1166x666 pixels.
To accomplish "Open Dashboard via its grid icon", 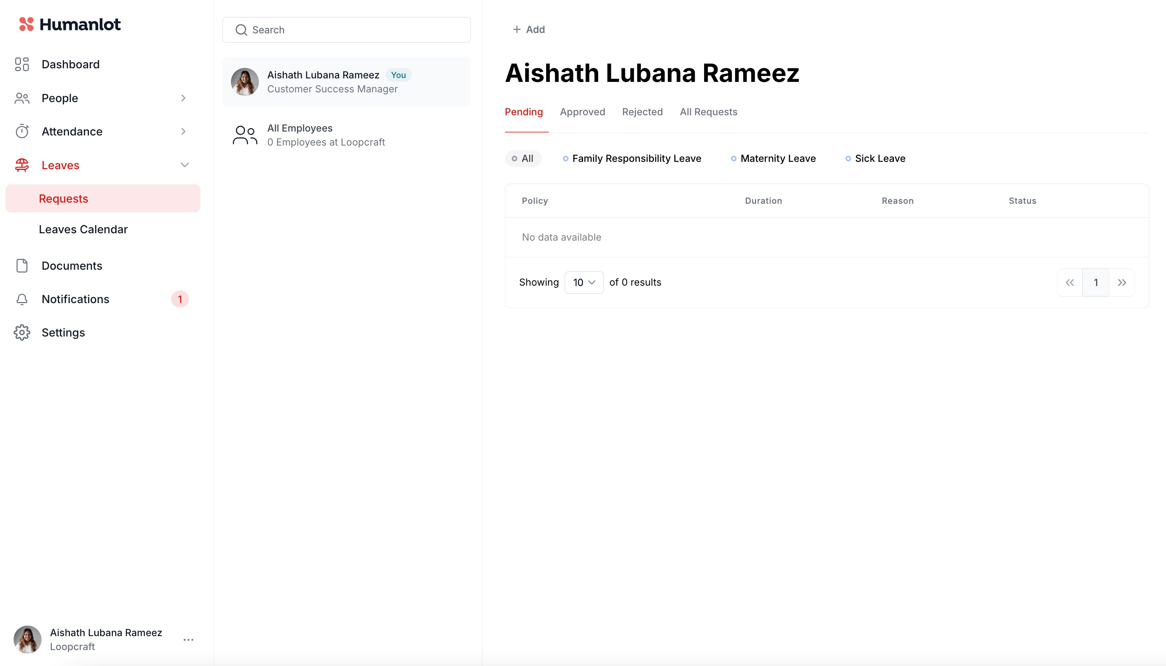I will point(21,64).
